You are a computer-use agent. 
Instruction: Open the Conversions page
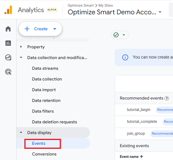[44, 154]
